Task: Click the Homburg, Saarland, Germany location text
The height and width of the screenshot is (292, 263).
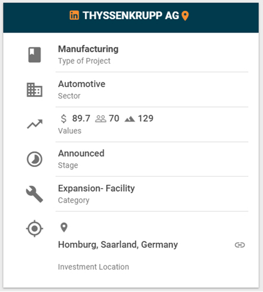Action: (118, 245)
